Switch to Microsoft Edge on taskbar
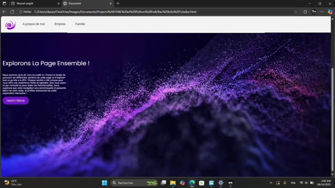 (x=192, y=183)
